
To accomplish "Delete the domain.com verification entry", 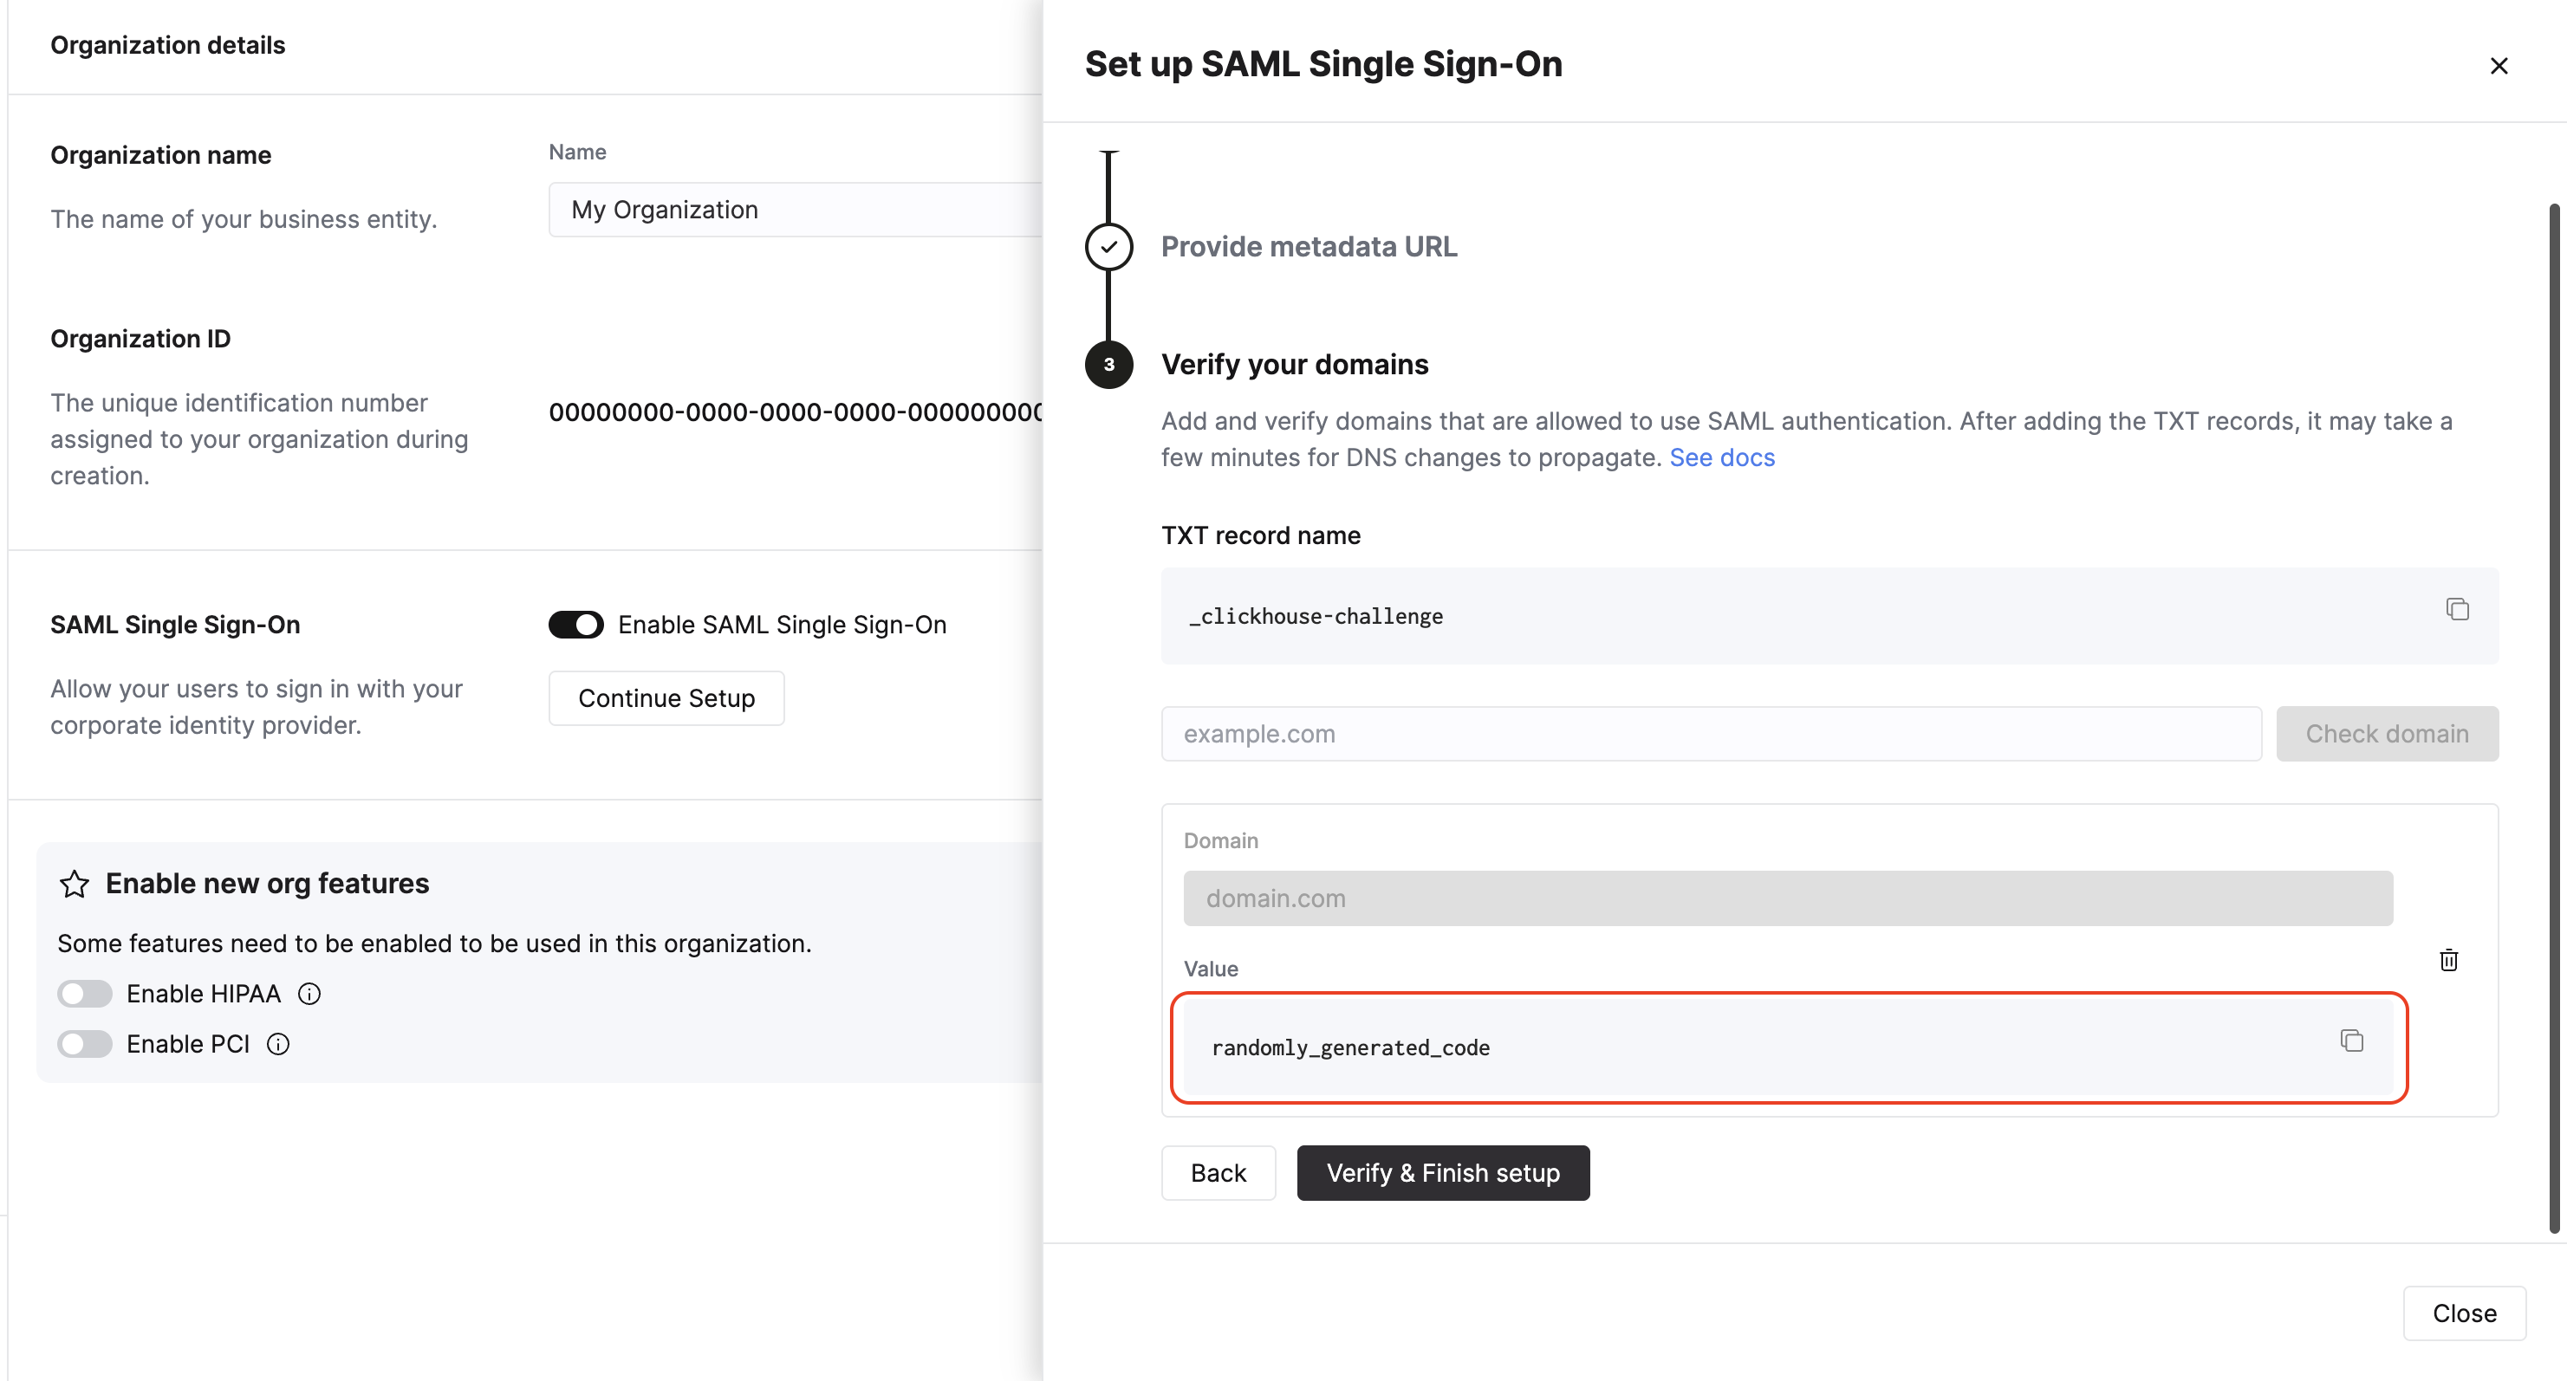I will (2449, 960).
